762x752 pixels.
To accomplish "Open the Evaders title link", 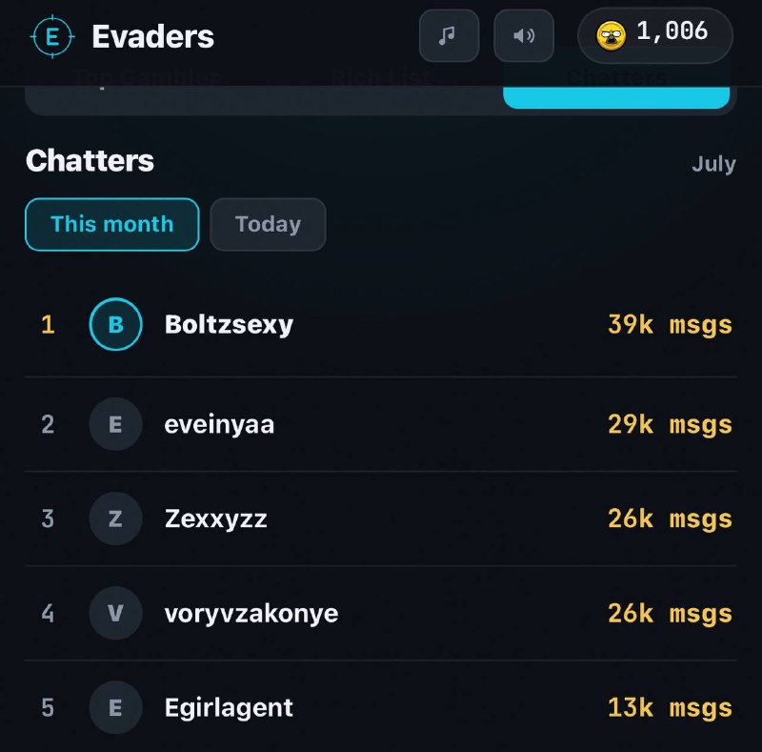I will pos(152,36).
